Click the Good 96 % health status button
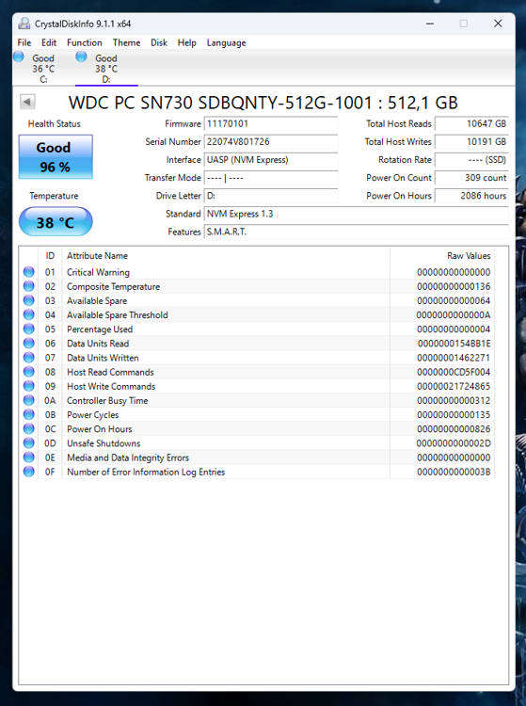This screenshot has height=706, width=526. point(56,156)
